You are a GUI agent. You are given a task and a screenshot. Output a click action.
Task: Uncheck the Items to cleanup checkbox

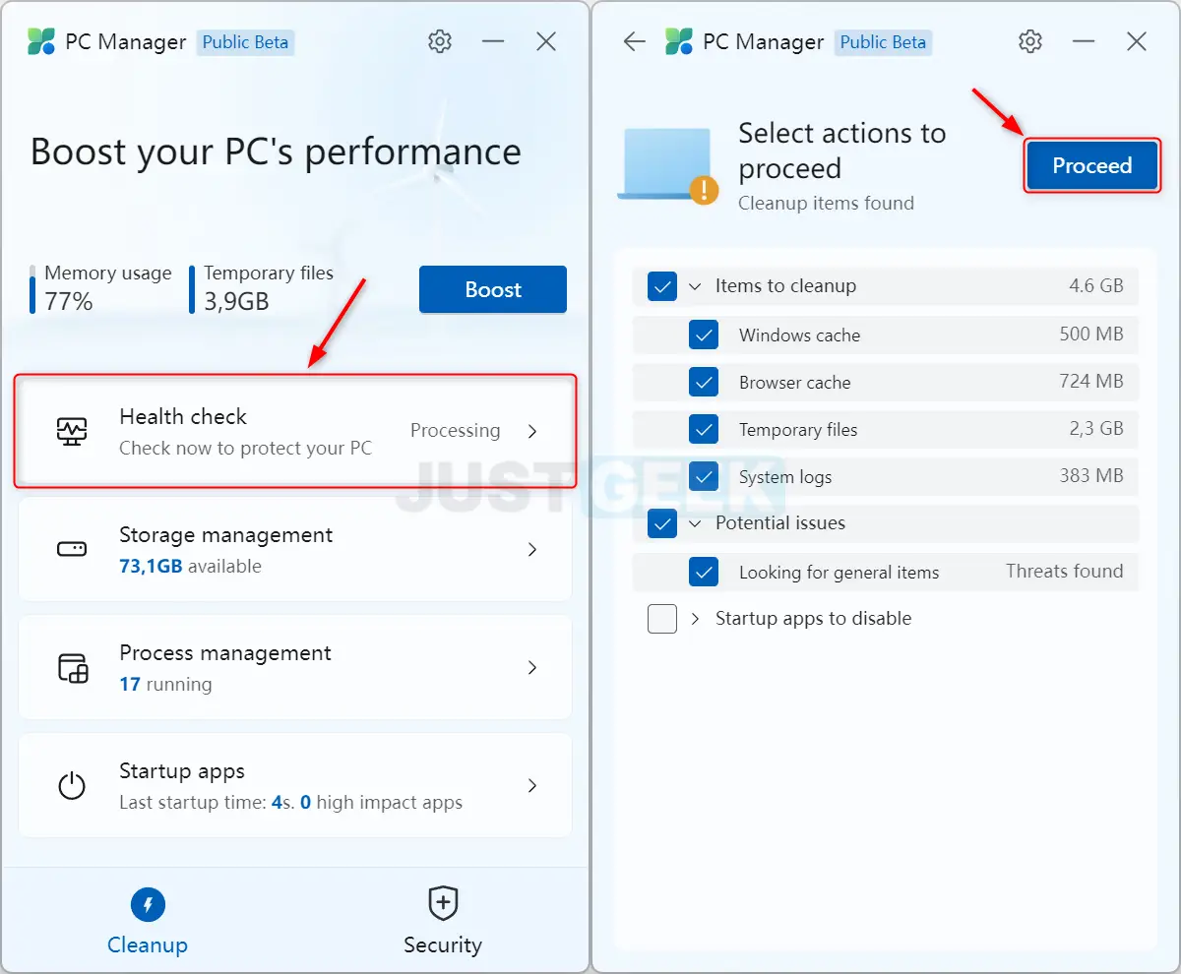[x=662, y=286]
